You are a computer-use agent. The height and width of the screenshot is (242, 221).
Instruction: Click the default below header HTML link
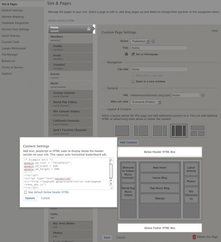pos(51,192)
